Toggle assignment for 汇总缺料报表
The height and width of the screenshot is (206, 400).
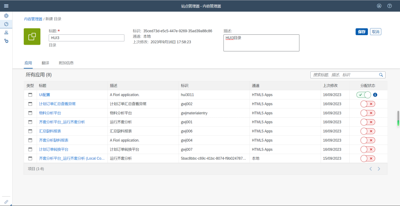tap(368, 131)
